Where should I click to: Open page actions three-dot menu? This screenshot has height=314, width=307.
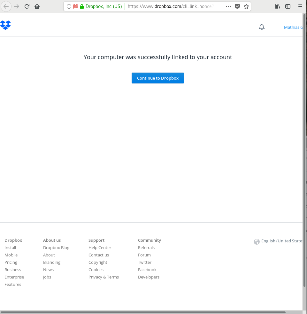point(228,6)
